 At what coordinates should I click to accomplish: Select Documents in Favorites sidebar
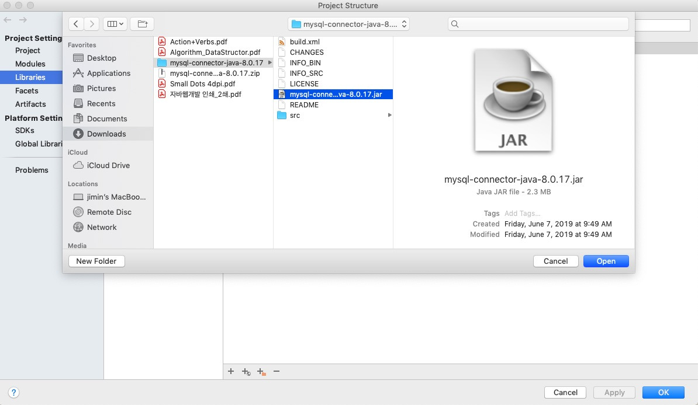coord(109,118)
